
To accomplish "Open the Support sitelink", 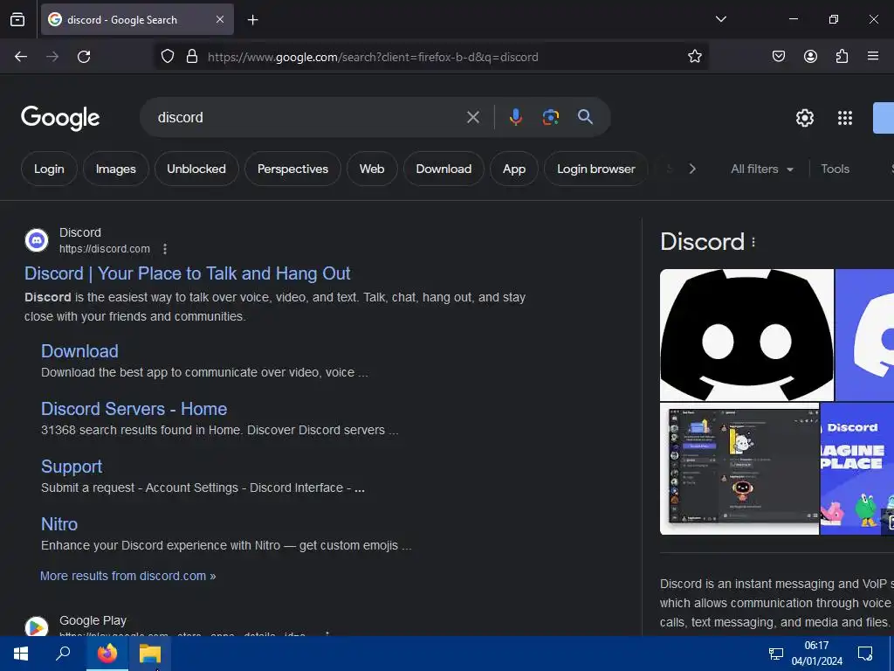I will [72, 467].
